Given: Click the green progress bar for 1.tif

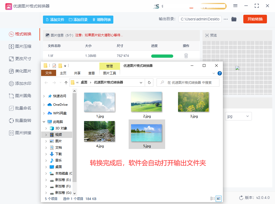Looking at the screenshot, I should (x=162, y=56).
